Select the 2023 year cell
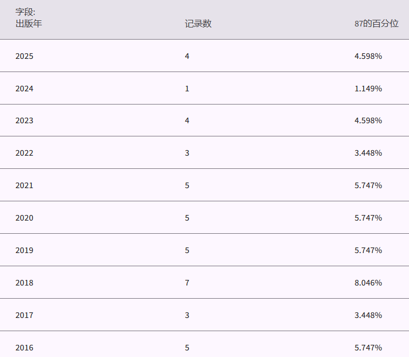Screen dimensions: 409x357 point(24,120)
